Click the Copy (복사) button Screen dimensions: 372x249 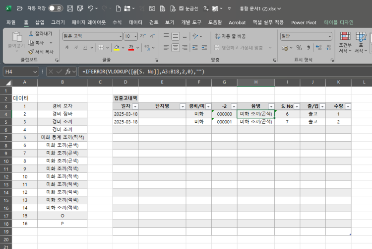point(39,42)
